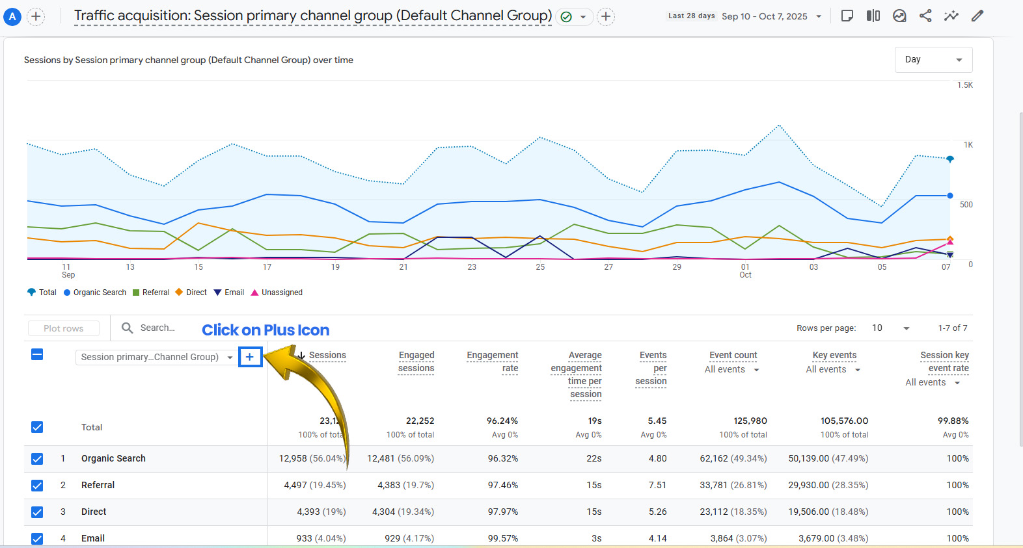Click the plus icon to add secondary dimension

250,357
